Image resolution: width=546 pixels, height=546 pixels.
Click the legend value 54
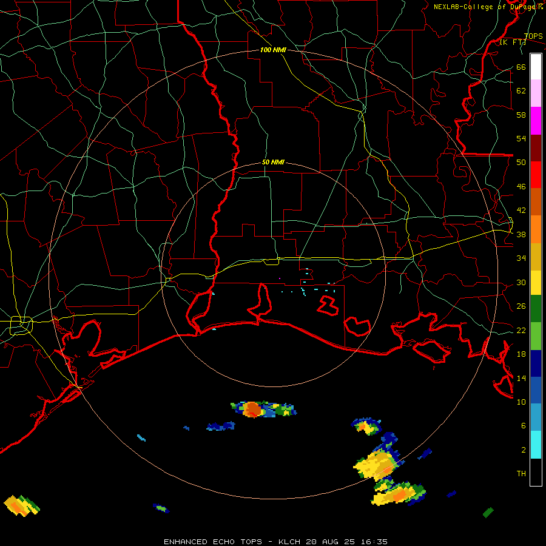coord(521,138)
